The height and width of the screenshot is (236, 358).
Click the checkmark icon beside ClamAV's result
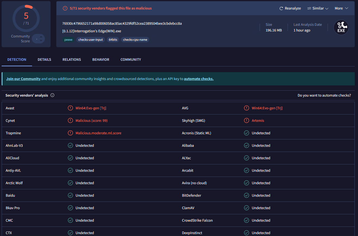click(x=247, y=208)
